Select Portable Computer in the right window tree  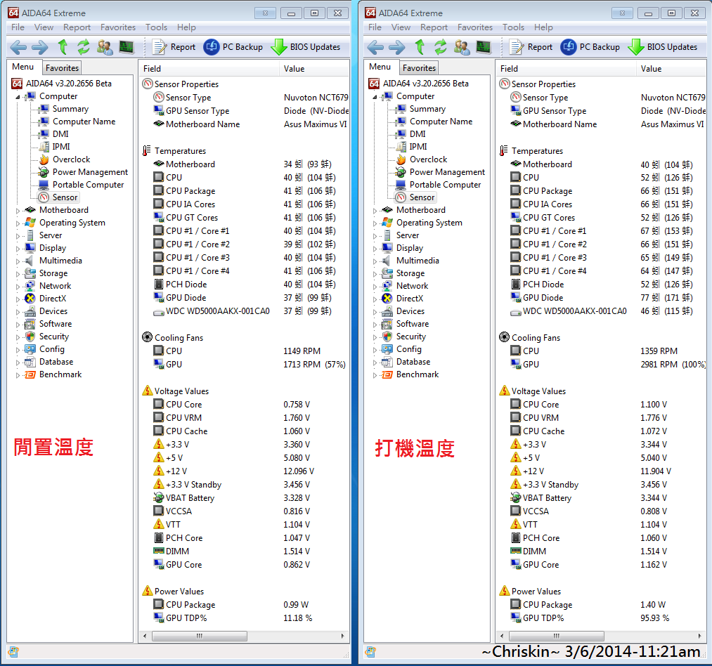pos(445,185)
